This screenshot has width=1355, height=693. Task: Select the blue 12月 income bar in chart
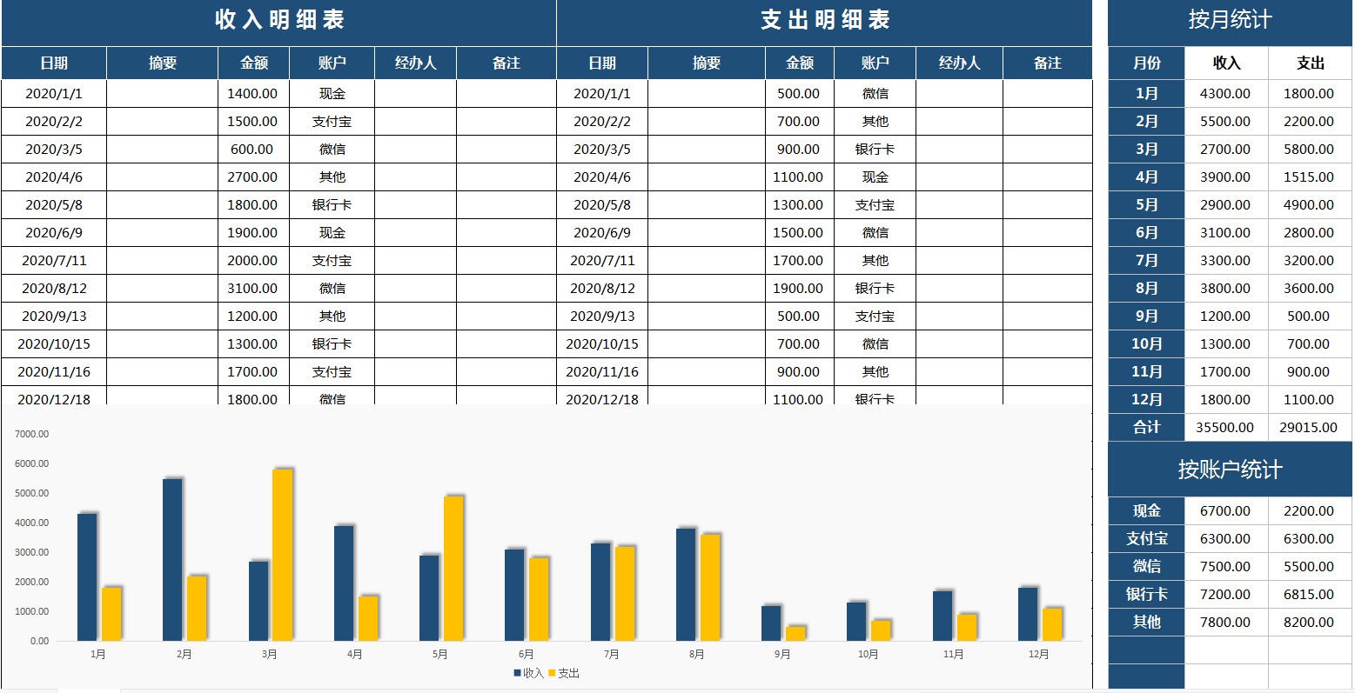[x=1030, y=614]
